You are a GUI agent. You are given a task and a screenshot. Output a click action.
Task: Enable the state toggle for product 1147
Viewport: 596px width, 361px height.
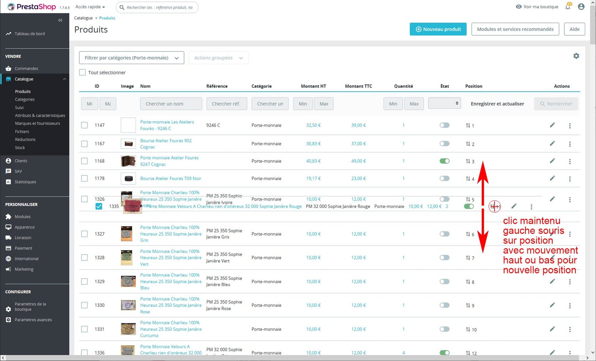[x=444, y=125]
